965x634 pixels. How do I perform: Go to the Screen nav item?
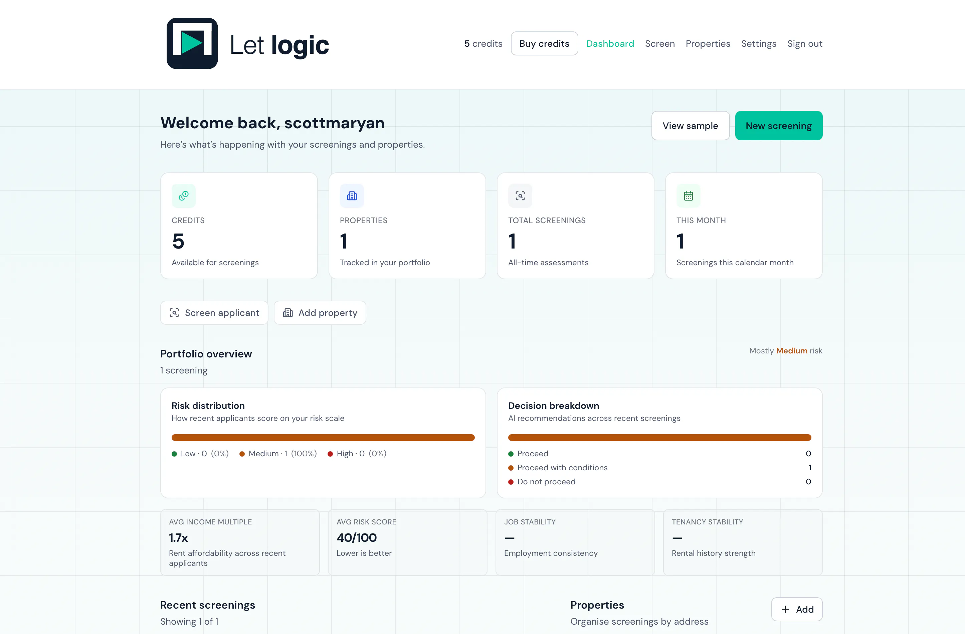pyautogui.click(x=660, y=43)
